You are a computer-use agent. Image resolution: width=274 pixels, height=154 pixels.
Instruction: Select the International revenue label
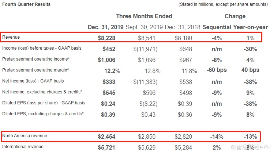click(x=23, y=147)
